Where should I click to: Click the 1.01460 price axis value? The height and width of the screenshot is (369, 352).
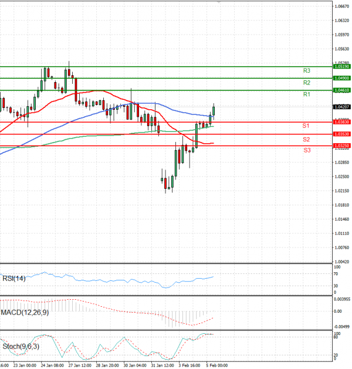pyautogui.click(x=342, y=219)
